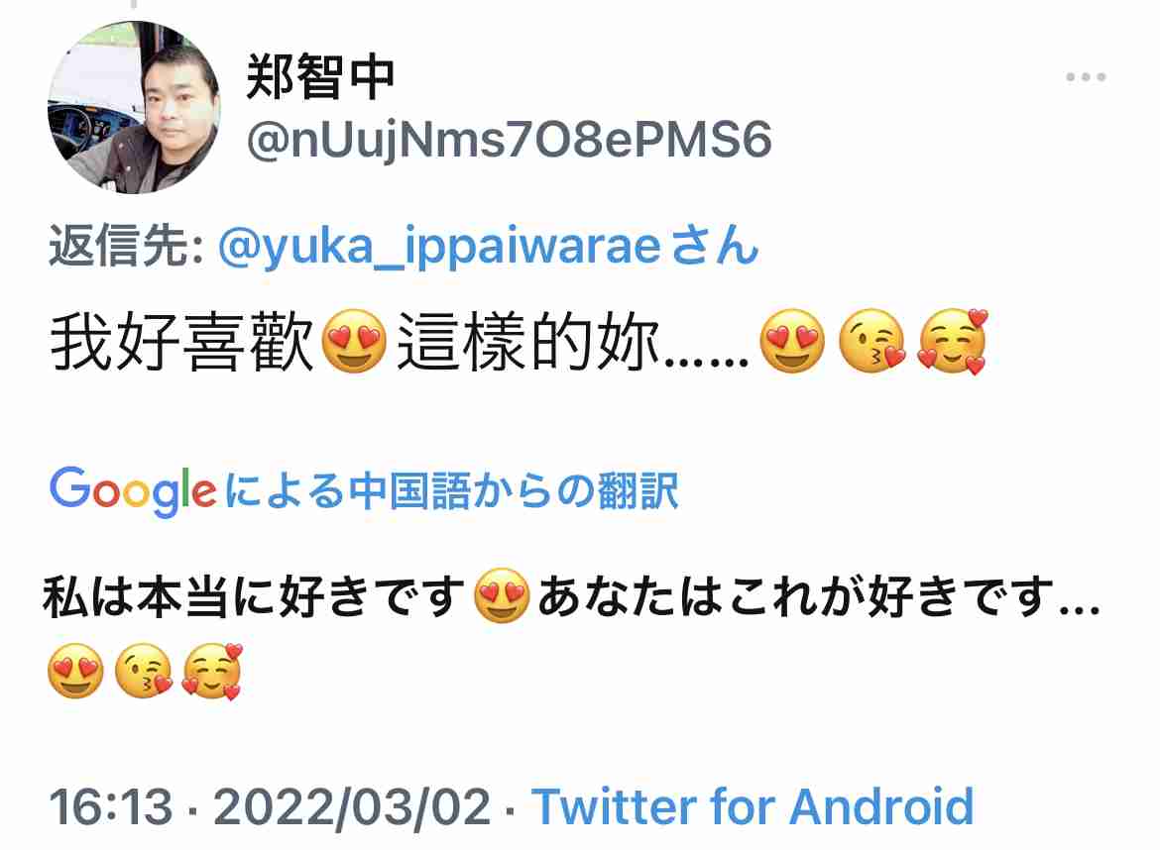Open the three-dot more options menu

[x=1086, y=77]
